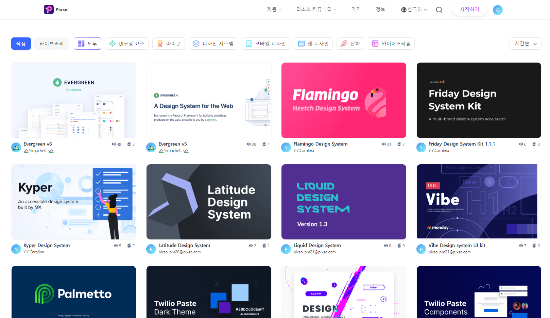Image resolution: width=550 pixels, height=318 pixels.
Task: Select the 모두 (all) category filter
Action: 87,44
